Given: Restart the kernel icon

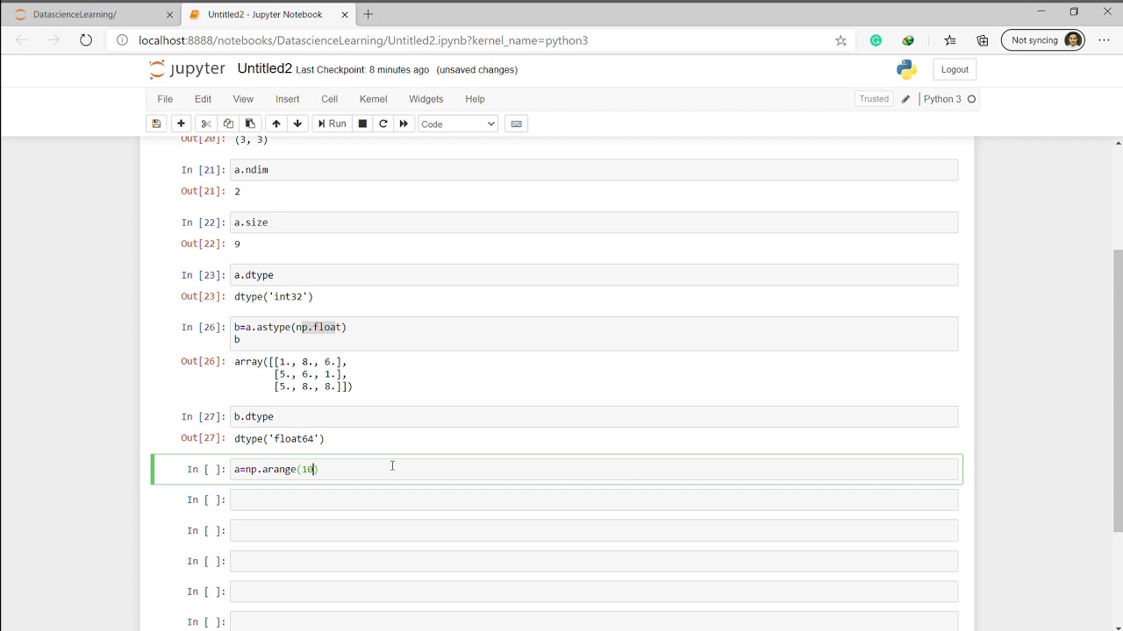Looking at the screenshot, I should click(383, 124).
